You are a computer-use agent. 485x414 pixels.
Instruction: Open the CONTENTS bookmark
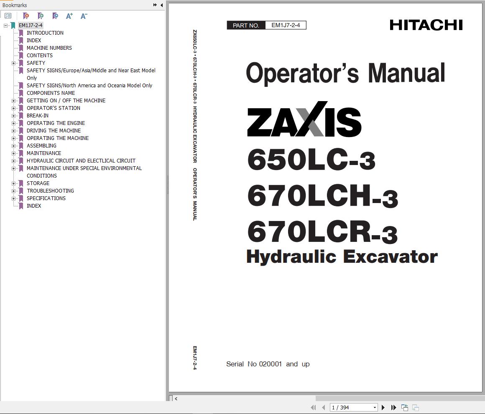[40, 55]
